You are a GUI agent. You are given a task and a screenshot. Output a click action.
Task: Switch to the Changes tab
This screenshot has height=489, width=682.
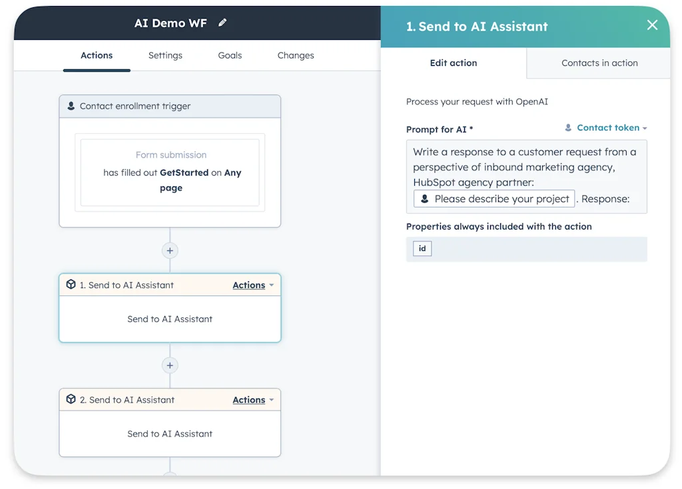[295, 56]
